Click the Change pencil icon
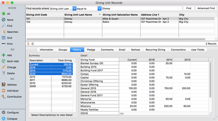 click(x=4, y=67)
